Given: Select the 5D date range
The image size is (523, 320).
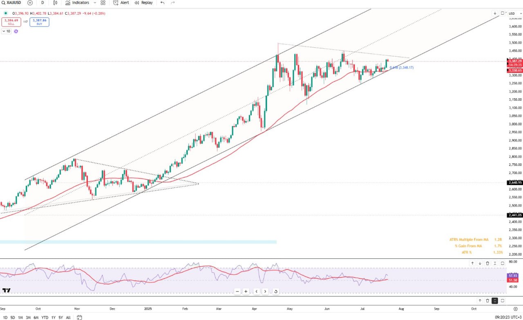Looking at the screenshot, I should coord(13,318).
